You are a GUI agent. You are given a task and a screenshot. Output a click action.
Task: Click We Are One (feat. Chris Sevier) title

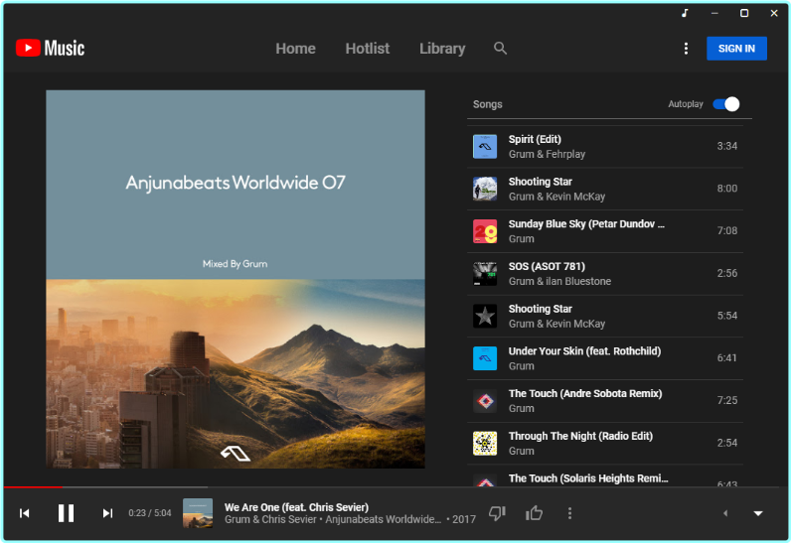(296, 507)
